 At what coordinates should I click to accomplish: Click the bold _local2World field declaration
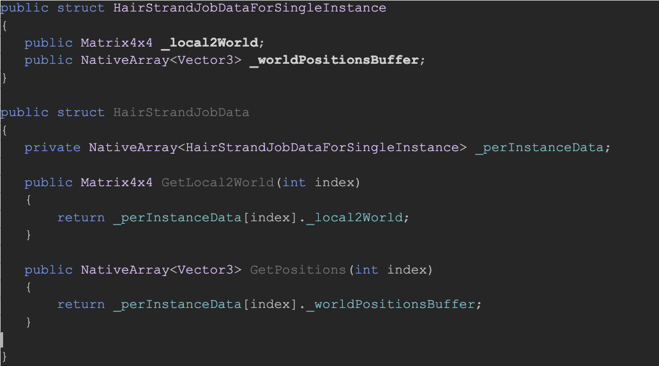click(x=212, y=43)
